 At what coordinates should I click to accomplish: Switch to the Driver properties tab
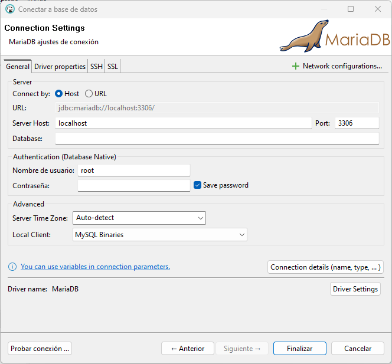60,67
